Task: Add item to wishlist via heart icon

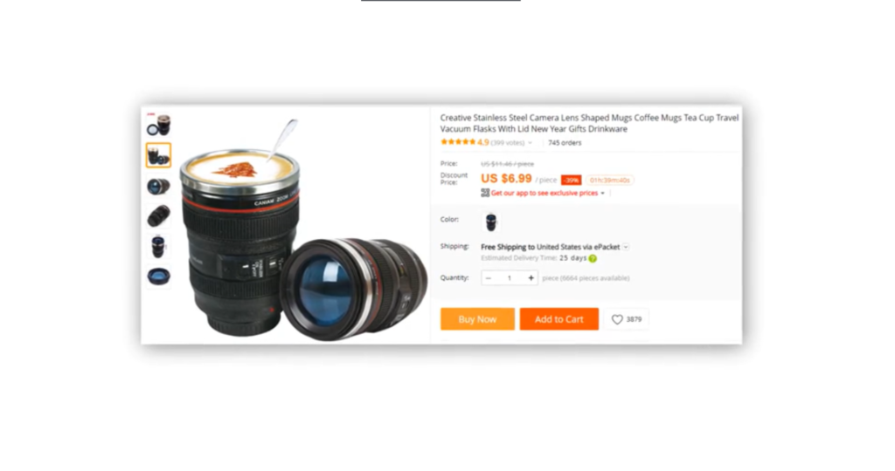Action: pyautogui.click(x=617, y=319)
